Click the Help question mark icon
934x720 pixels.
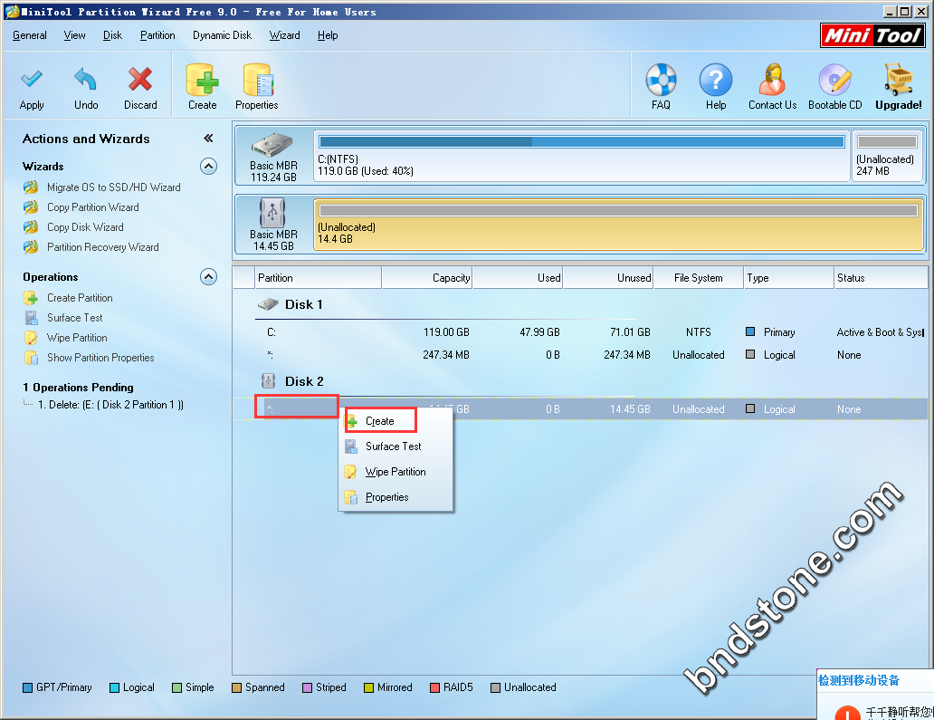(x=715, y=80)
